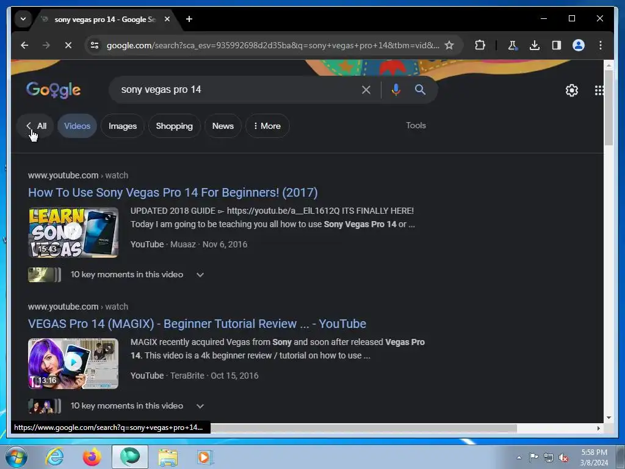This screenshot has height=469, width=625.
Task: Switch to News results
Action: [223, 126]
